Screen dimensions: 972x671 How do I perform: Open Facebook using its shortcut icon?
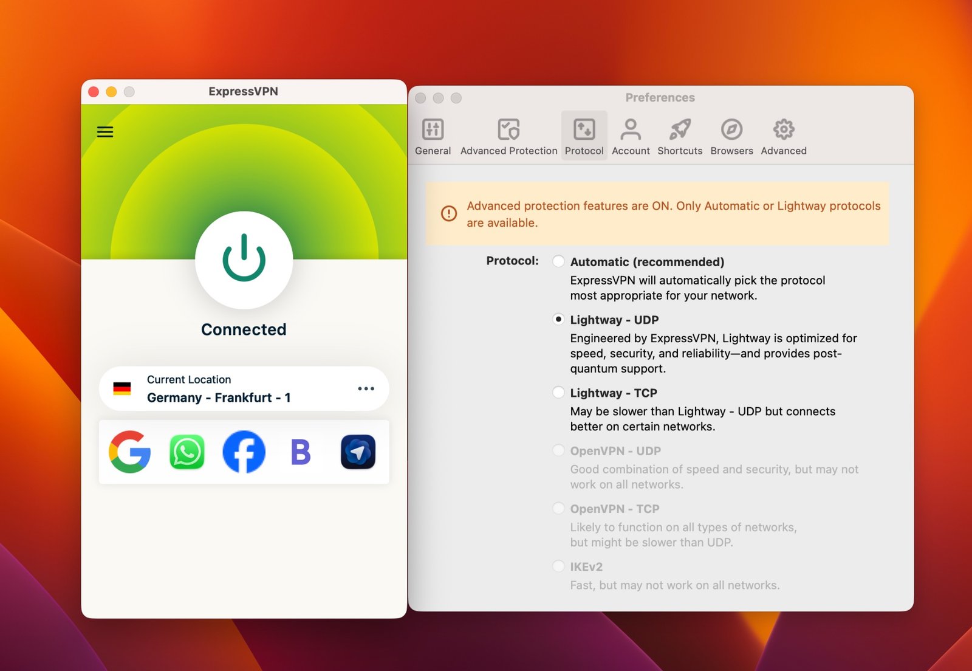tap(243, 452)
